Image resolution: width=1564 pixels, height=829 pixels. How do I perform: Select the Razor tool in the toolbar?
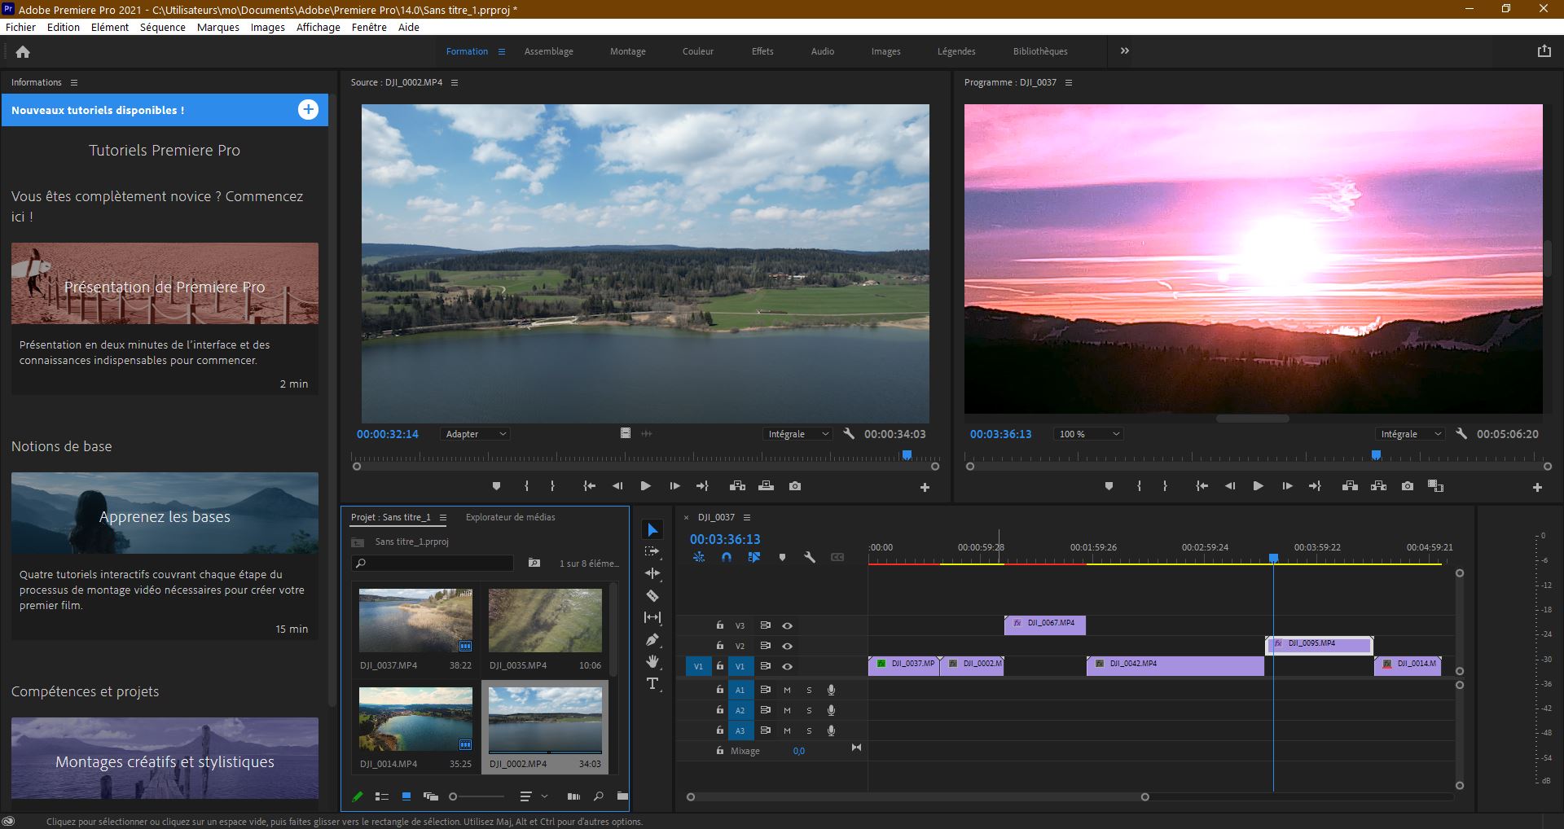pos(652,596)
